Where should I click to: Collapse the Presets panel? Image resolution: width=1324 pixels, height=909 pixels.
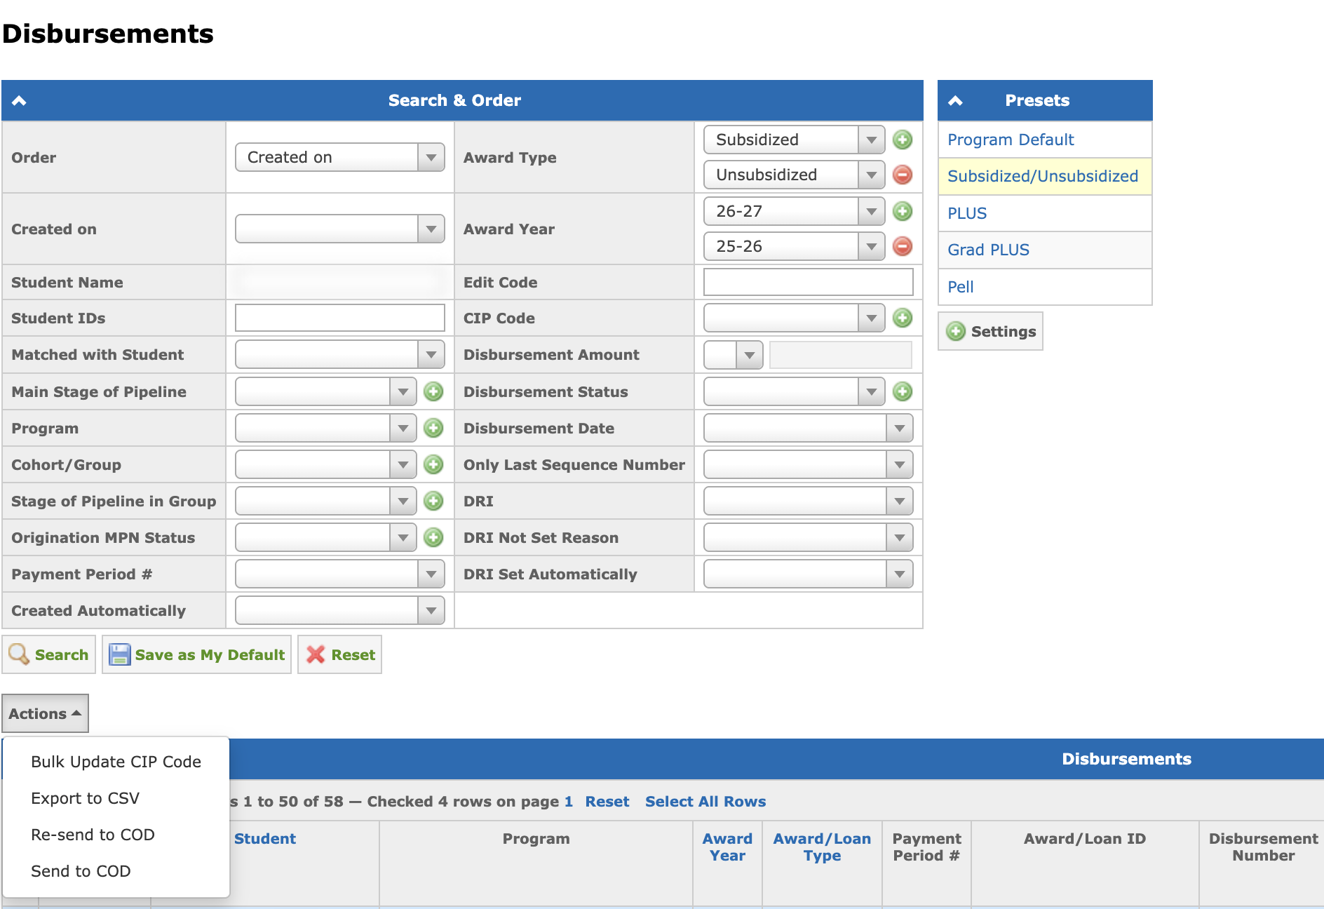(x=955, y=100)
